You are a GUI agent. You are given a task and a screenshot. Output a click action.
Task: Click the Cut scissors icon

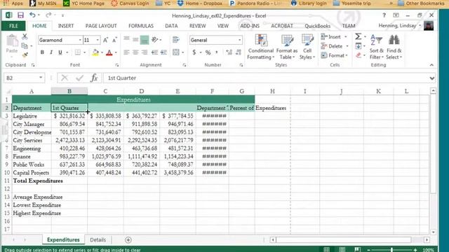[x=25, y=36]
